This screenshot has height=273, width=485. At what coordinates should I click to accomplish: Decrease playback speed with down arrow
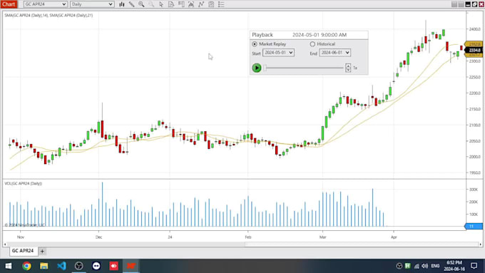point(348,70)
